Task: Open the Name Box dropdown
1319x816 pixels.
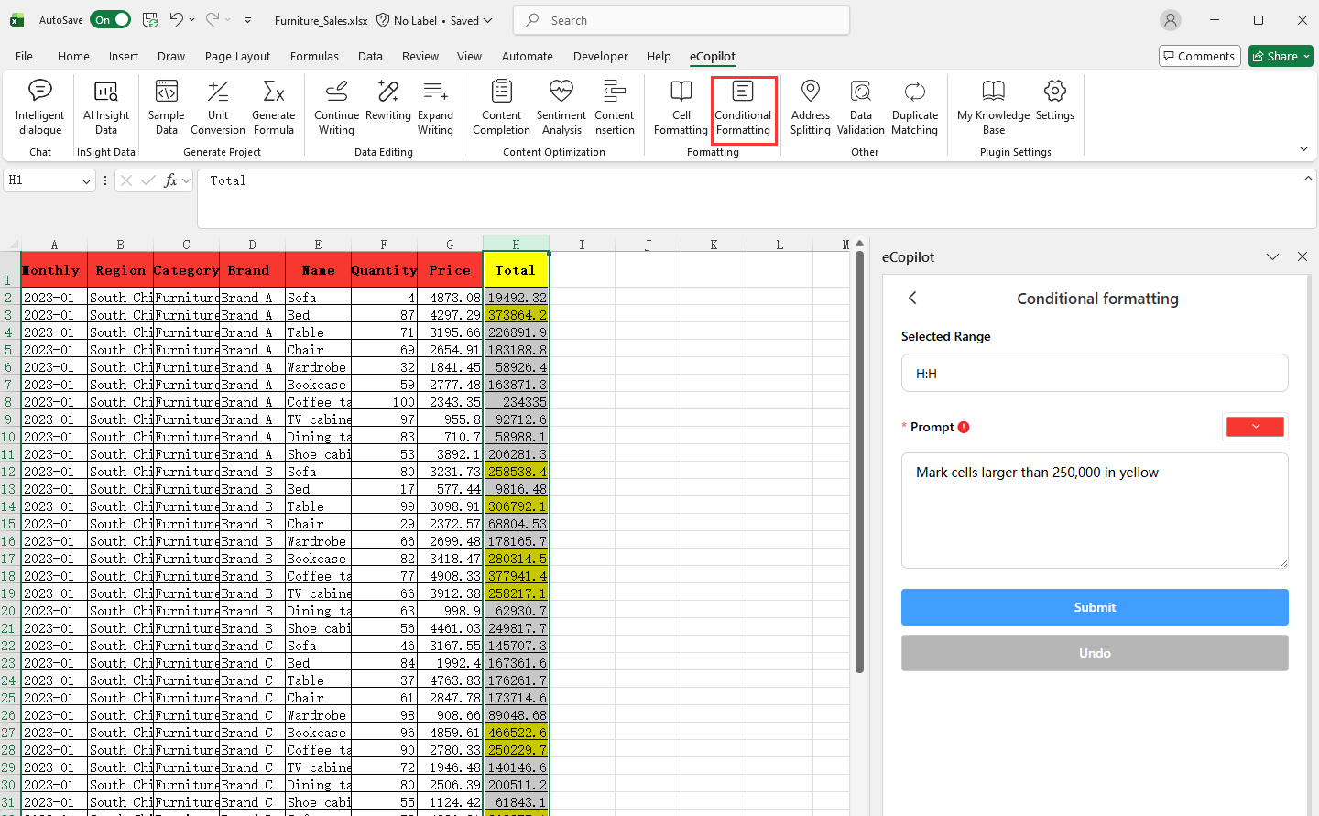Action: (85, 180)
